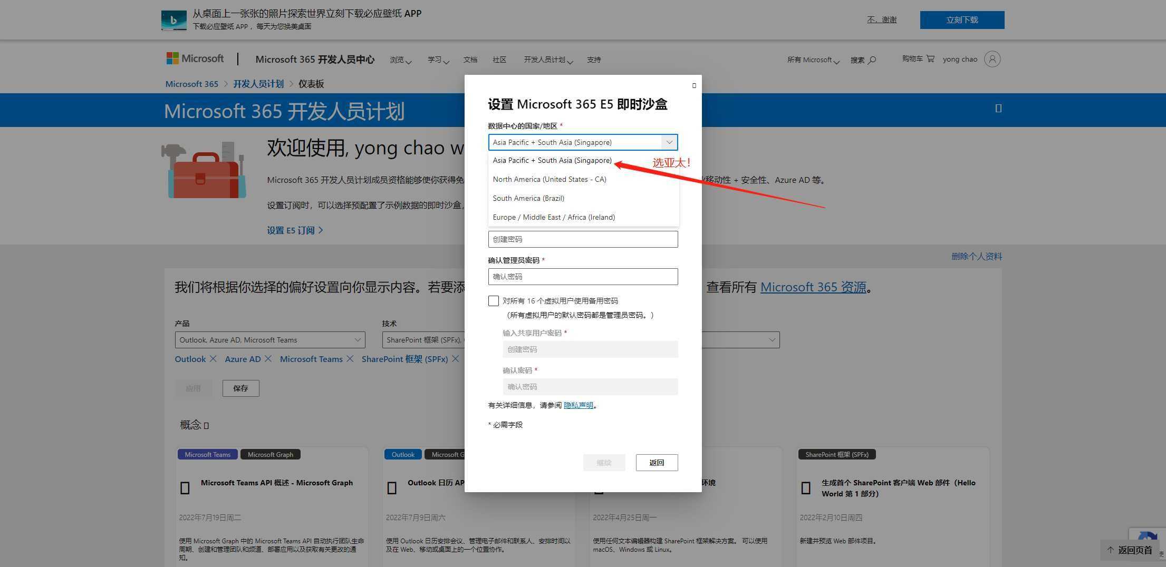Click the Microsoft Graph tag on first card
Screen dimensions: 1166x567
[x=270, y=454]
